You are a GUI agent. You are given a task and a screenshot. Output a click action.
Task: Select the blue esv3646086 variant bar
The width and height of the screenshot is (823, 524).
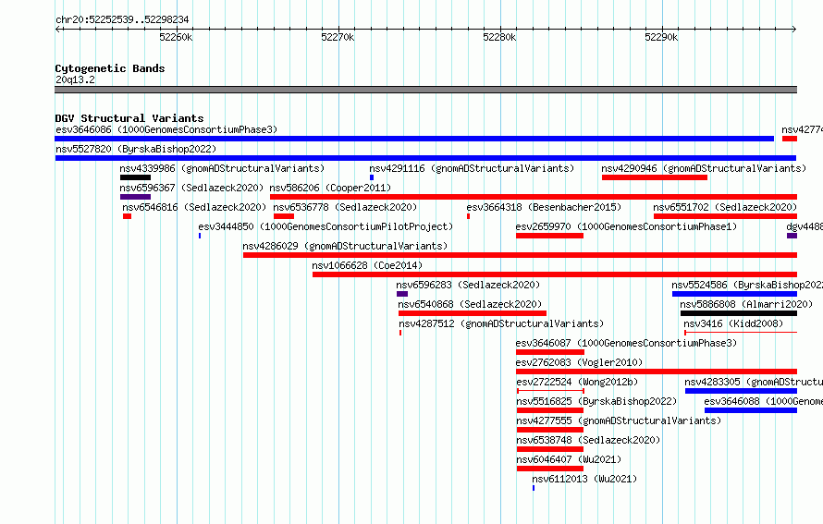(x=414, y=139)
